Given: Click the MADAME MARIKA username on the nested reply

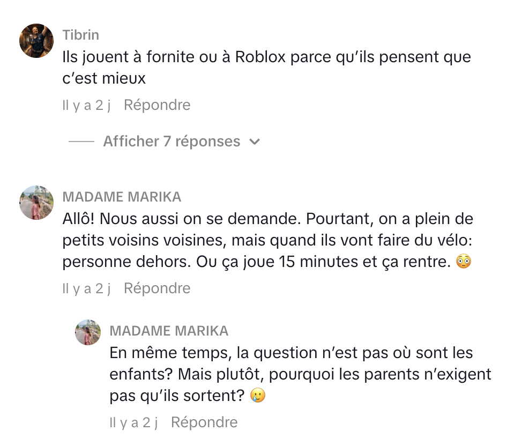Looking at the screenshot, I should [x=169, y=331].
